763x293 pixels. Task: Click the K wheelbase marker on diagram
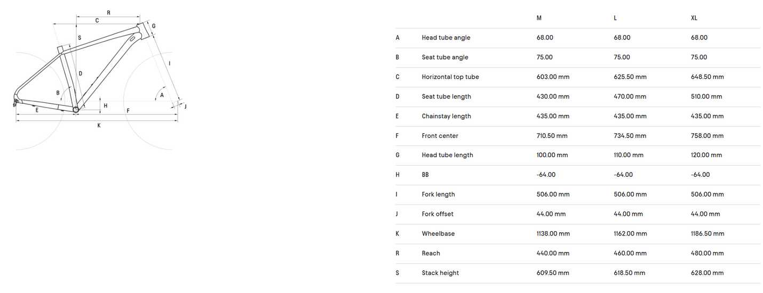(x=99, y=126)
